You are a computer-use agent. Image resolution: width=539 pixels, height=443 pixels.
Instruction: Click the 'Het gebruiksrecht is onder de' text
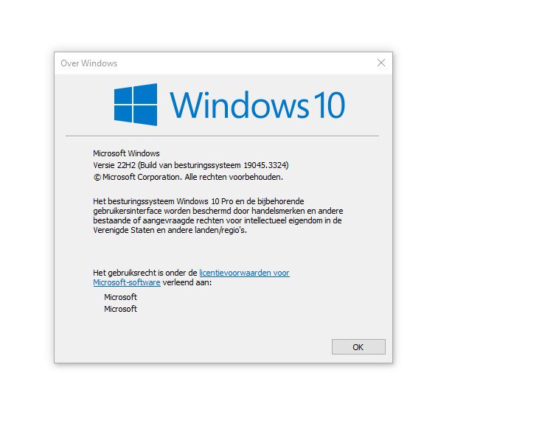coord(145,273)
